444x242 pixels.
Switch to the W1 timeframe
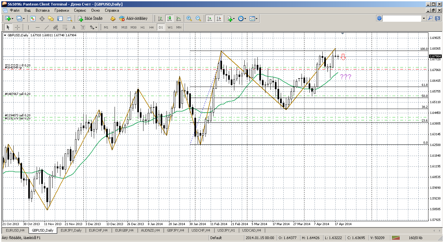pos(170,27)
